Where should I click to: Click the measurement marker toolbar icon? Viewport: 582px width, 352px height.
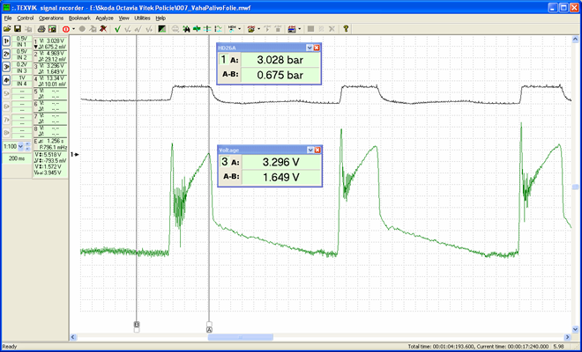click(x=232, y=29)
